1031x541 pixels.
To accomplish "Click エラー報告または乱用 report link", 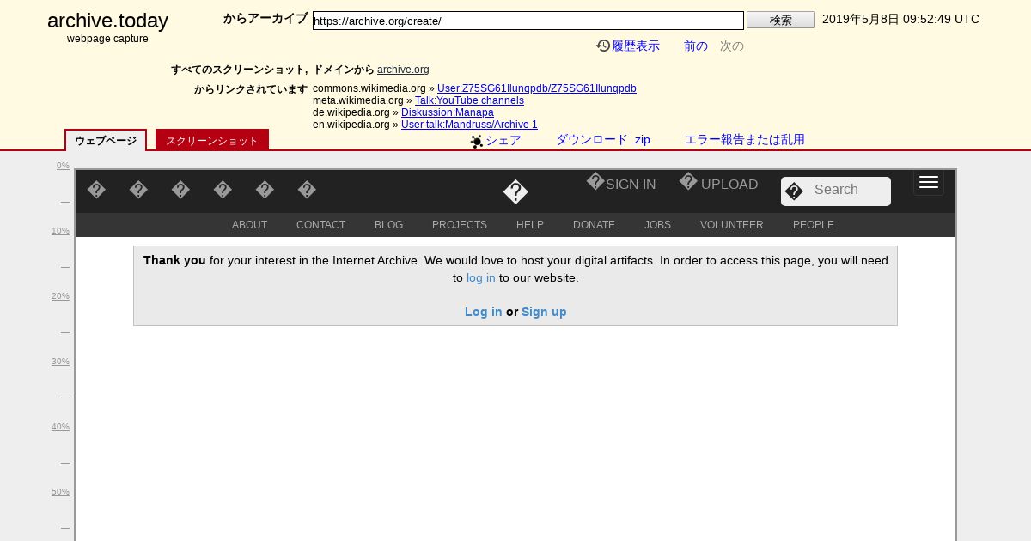I will (x=745, y=140).
